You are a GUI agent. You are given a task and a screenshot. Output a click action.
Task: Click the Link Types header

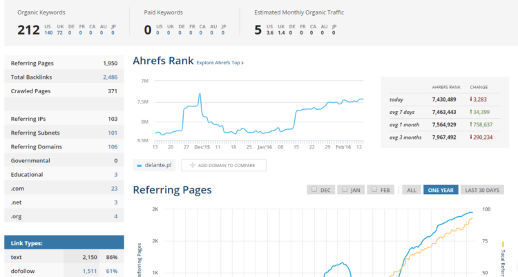(64, 242)
